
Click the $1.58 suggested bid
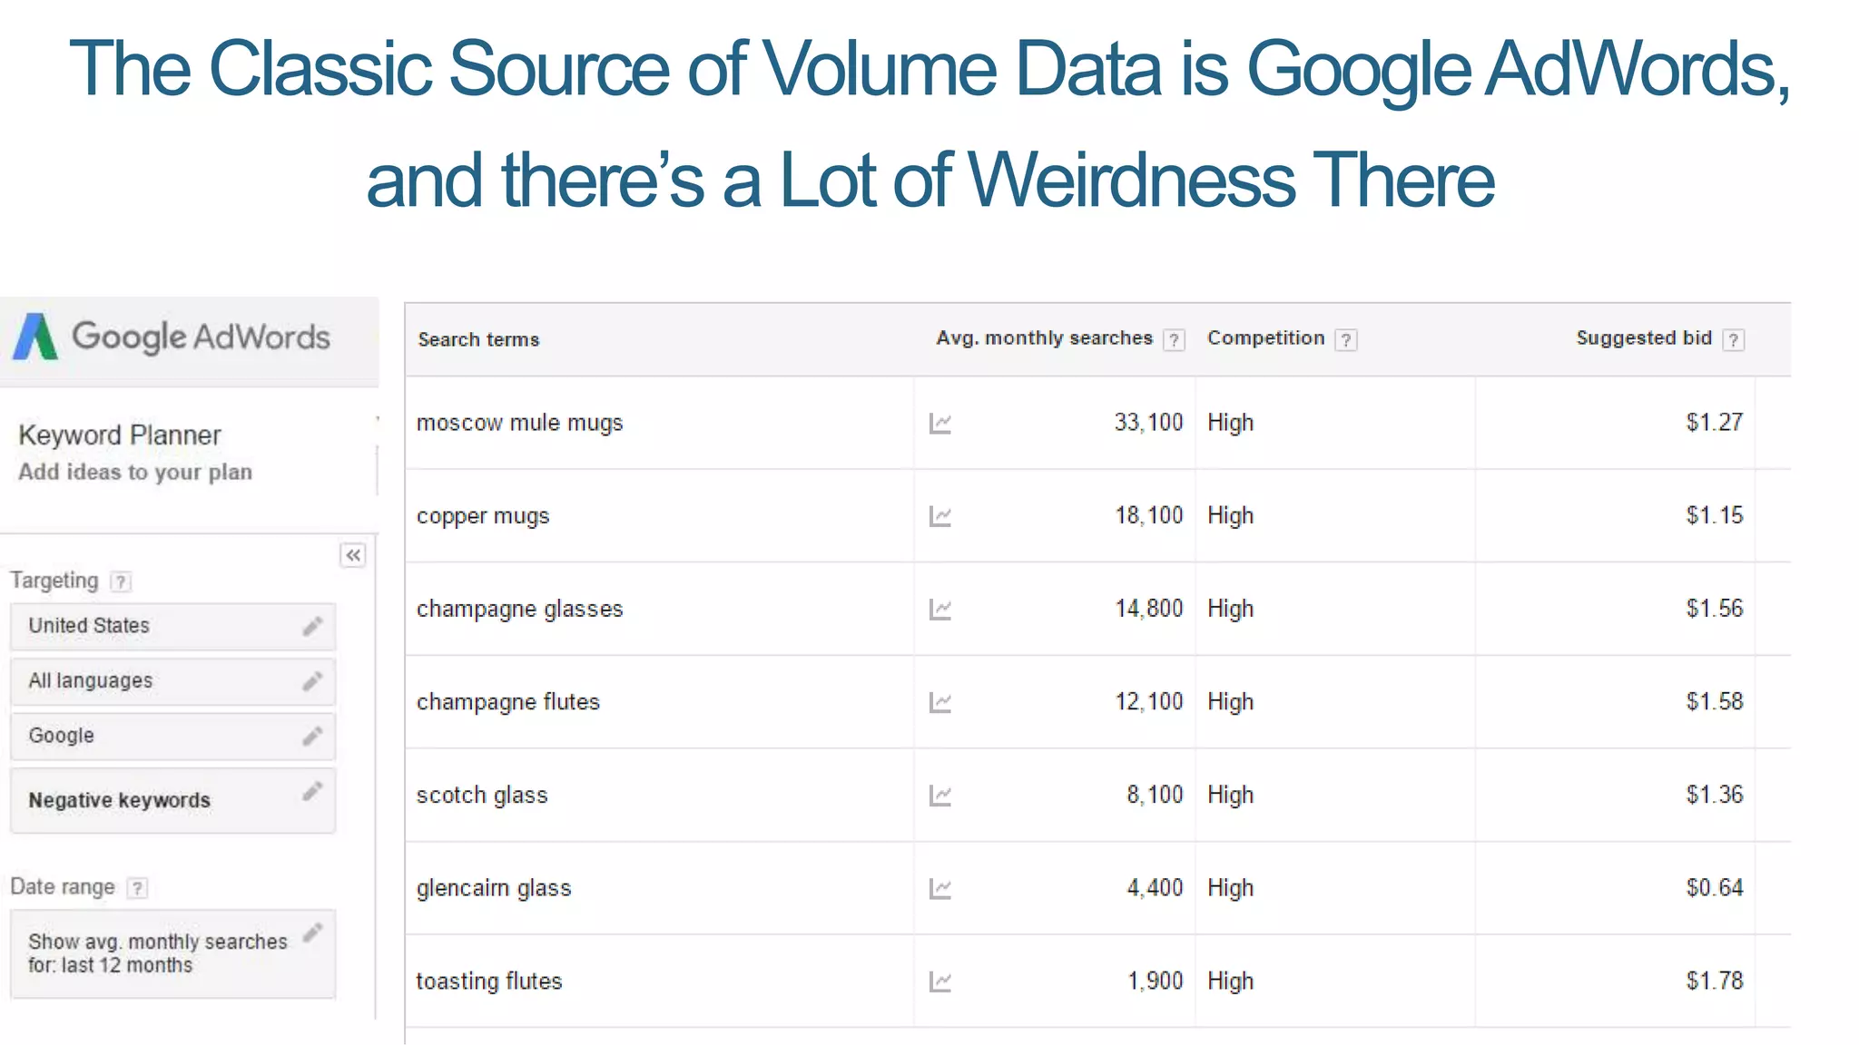[1715, 702]
